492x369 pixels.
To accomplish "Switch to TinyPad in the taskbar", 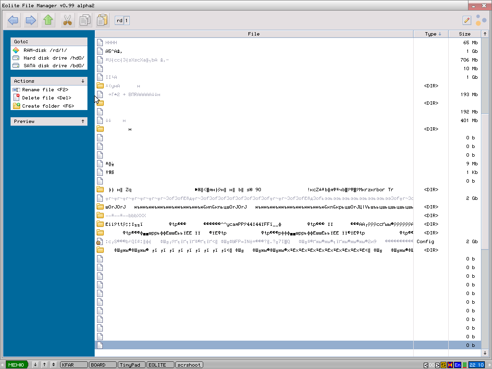I will [x=131, y=365].
